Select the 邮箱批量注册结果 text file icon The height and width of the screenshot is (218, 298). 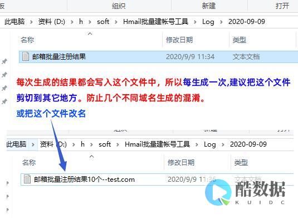point(26,56)
